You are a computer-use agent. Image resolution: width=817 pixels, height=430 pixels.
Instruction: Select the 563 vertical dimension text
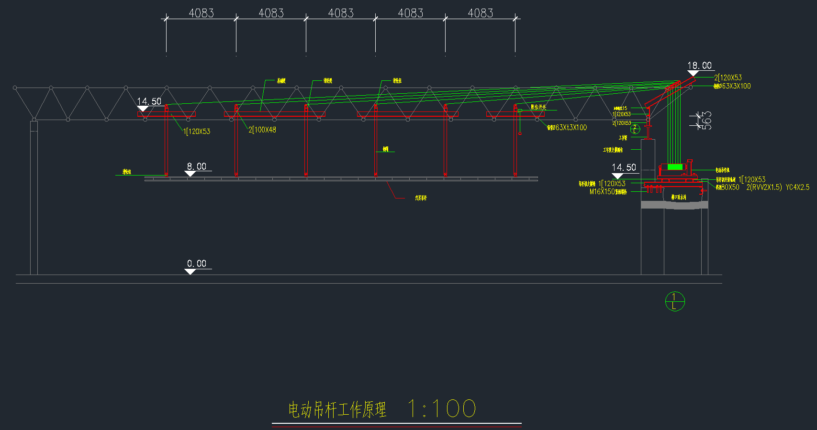click(706, 121)
